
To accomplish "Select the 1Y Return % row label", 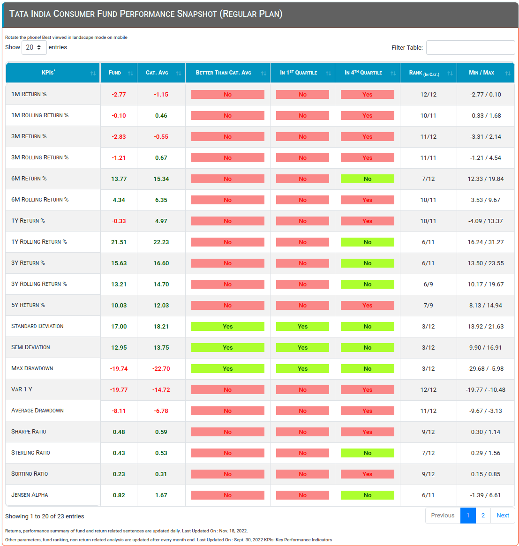I will tap(28, 221).
